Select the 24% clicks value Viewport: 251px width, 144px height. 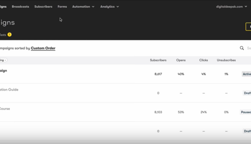tap(203, 112)
